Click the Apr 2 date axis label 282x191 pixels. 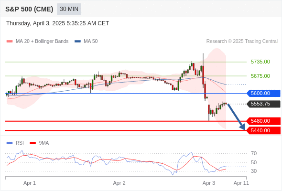(x=119, y=183)
